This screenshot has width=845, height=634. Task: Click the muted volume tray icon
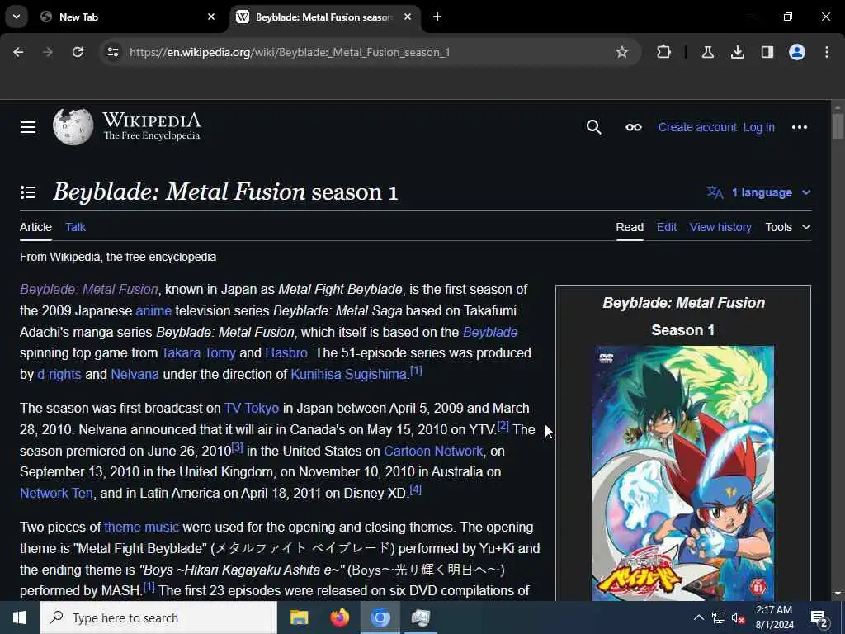[x=739, y=617]
